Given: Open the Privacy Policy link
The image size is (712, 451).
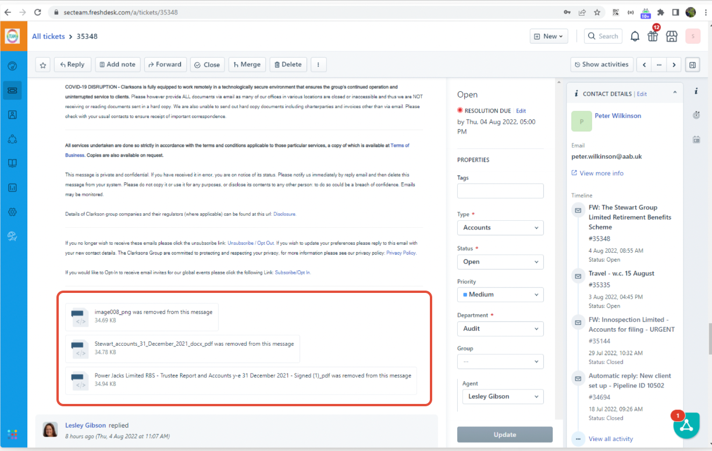Looking at the screenshot, I should point(401,253).
